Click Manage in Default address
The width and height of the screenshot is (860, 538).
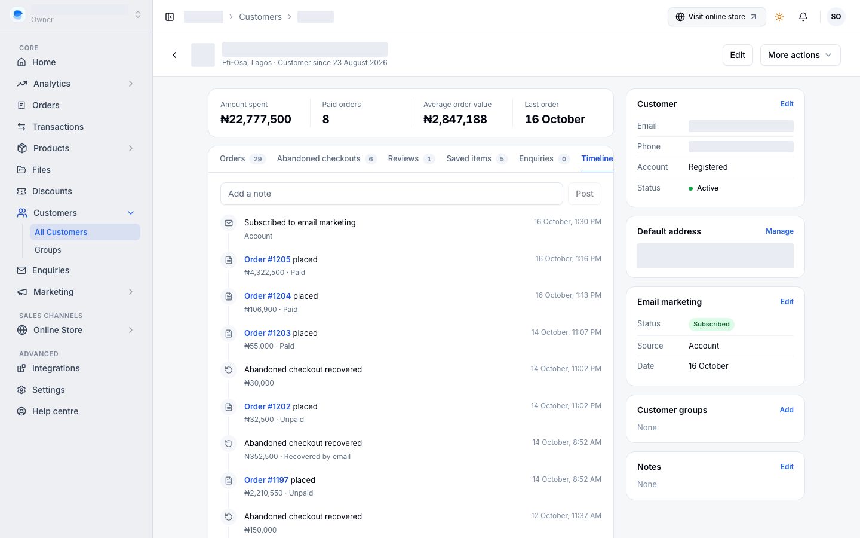(x=779, y=231)
